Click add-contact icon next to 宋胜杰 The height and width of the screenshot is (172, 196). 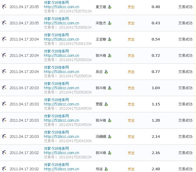(x=109, y=23)
